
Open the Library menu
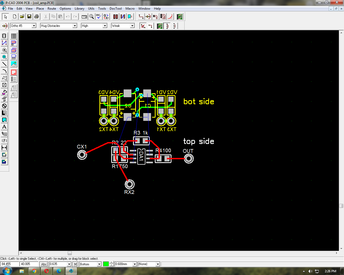pos(80,9)
